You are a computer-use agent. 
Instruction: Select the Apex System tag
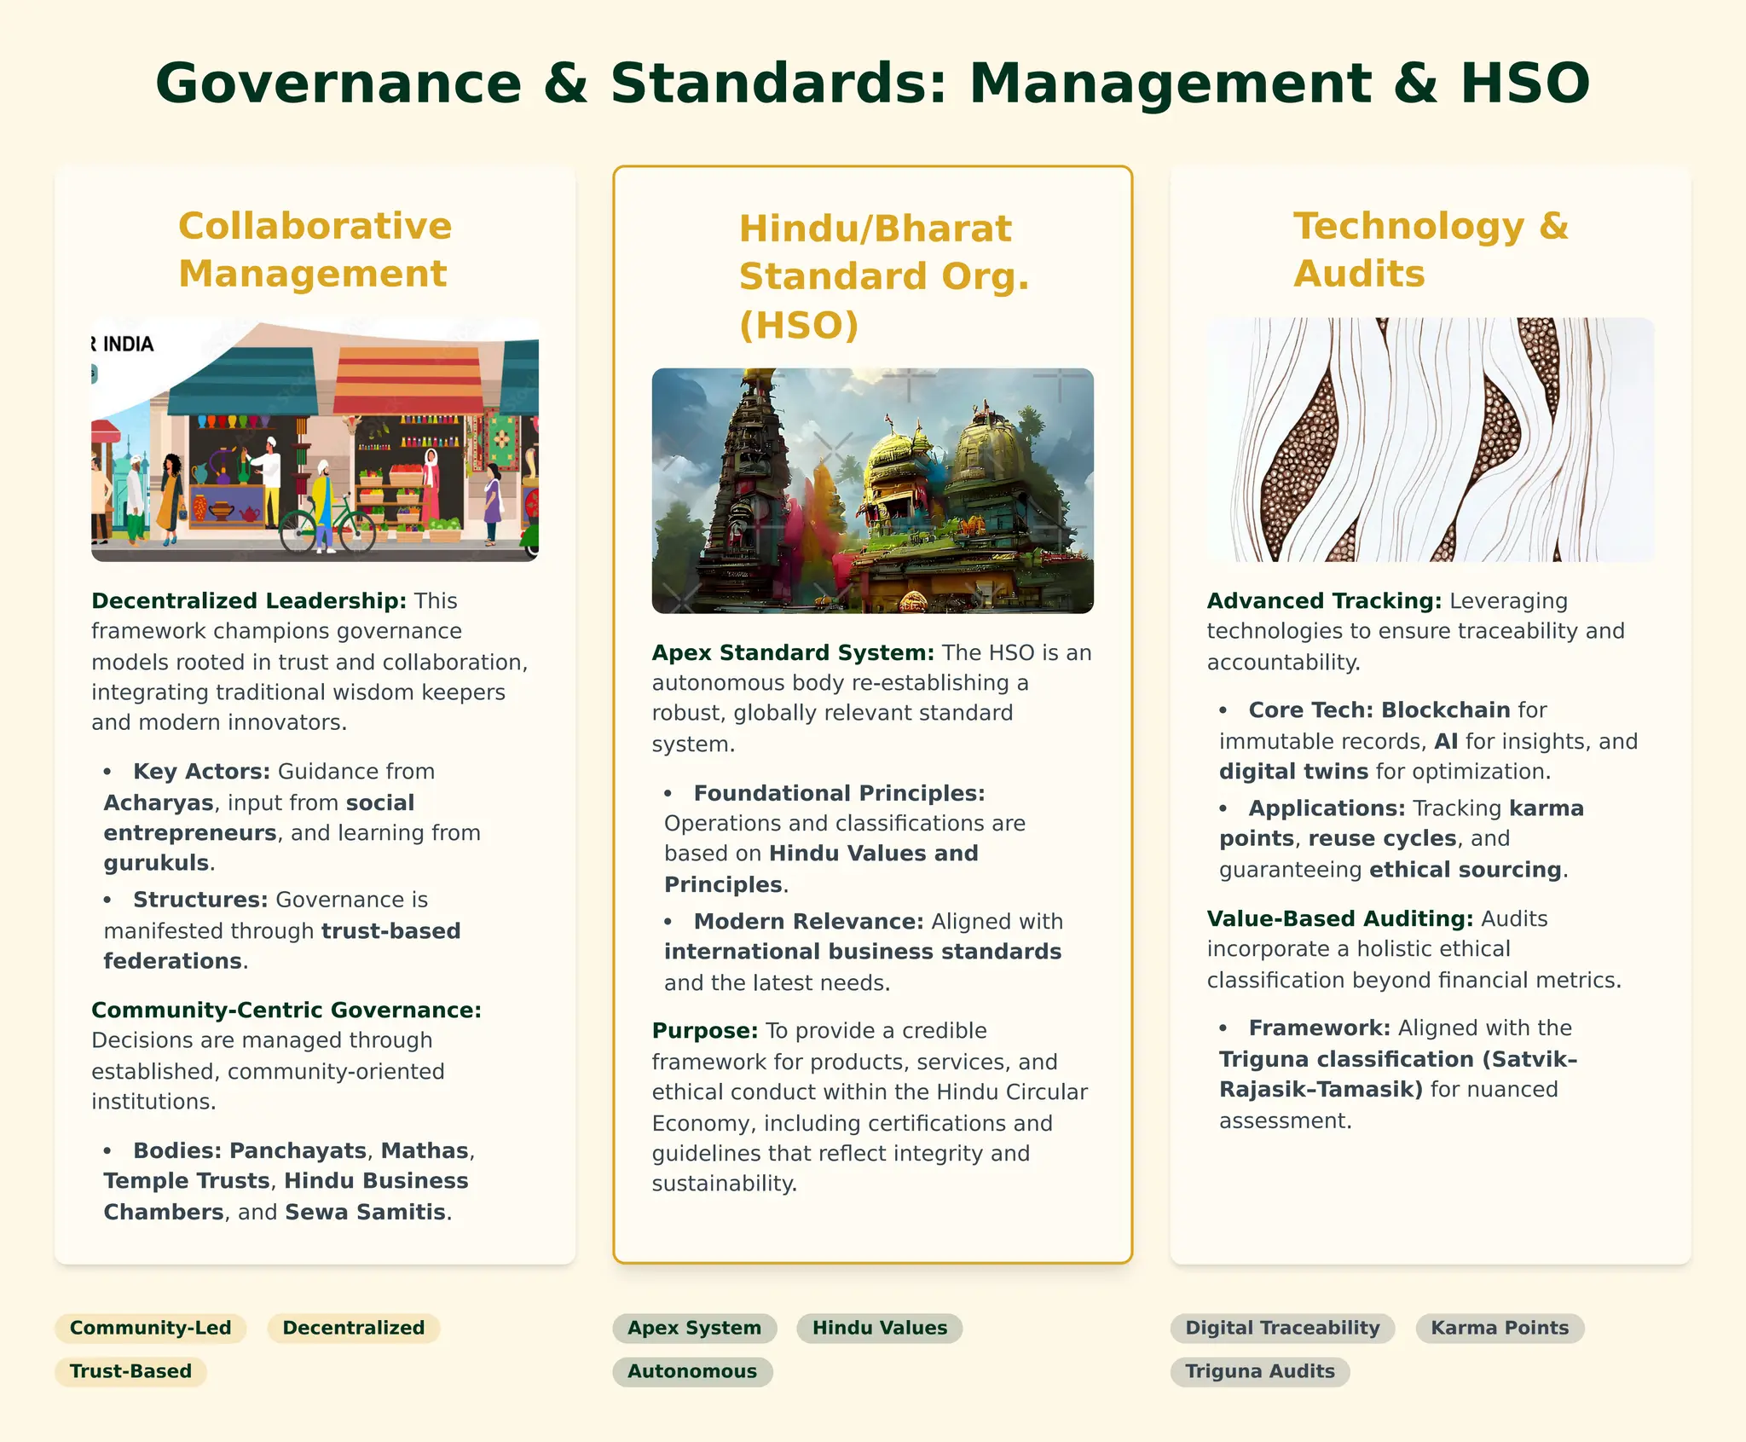[694, 1328]
